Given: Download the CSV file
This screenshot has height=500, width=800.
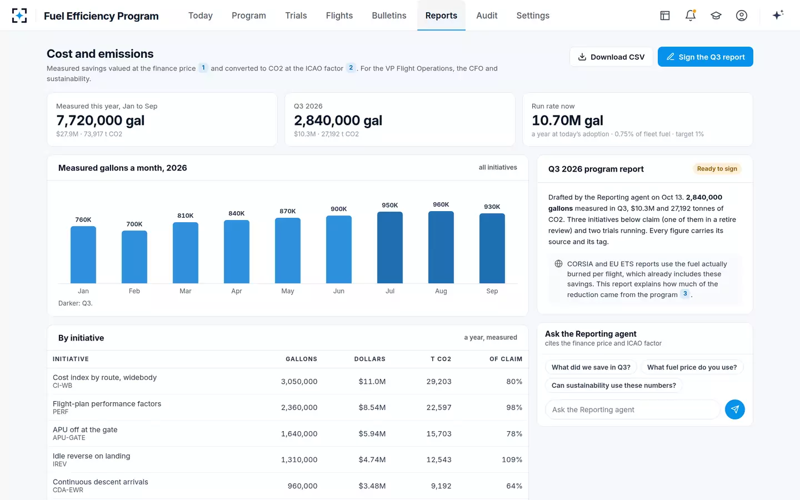Looking at the screenshot, I should tap(611, 57).
